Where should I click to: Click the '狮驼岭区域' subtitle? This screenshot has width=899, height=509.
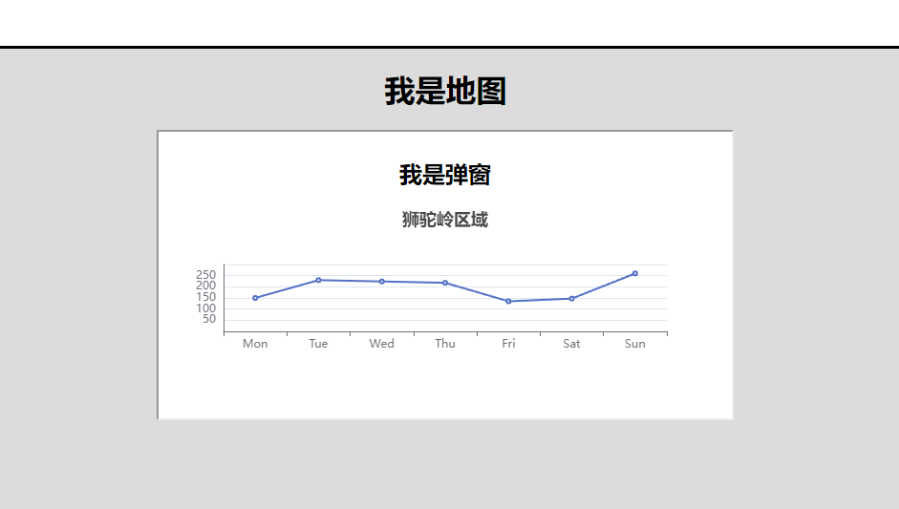(x=445, y=220)
